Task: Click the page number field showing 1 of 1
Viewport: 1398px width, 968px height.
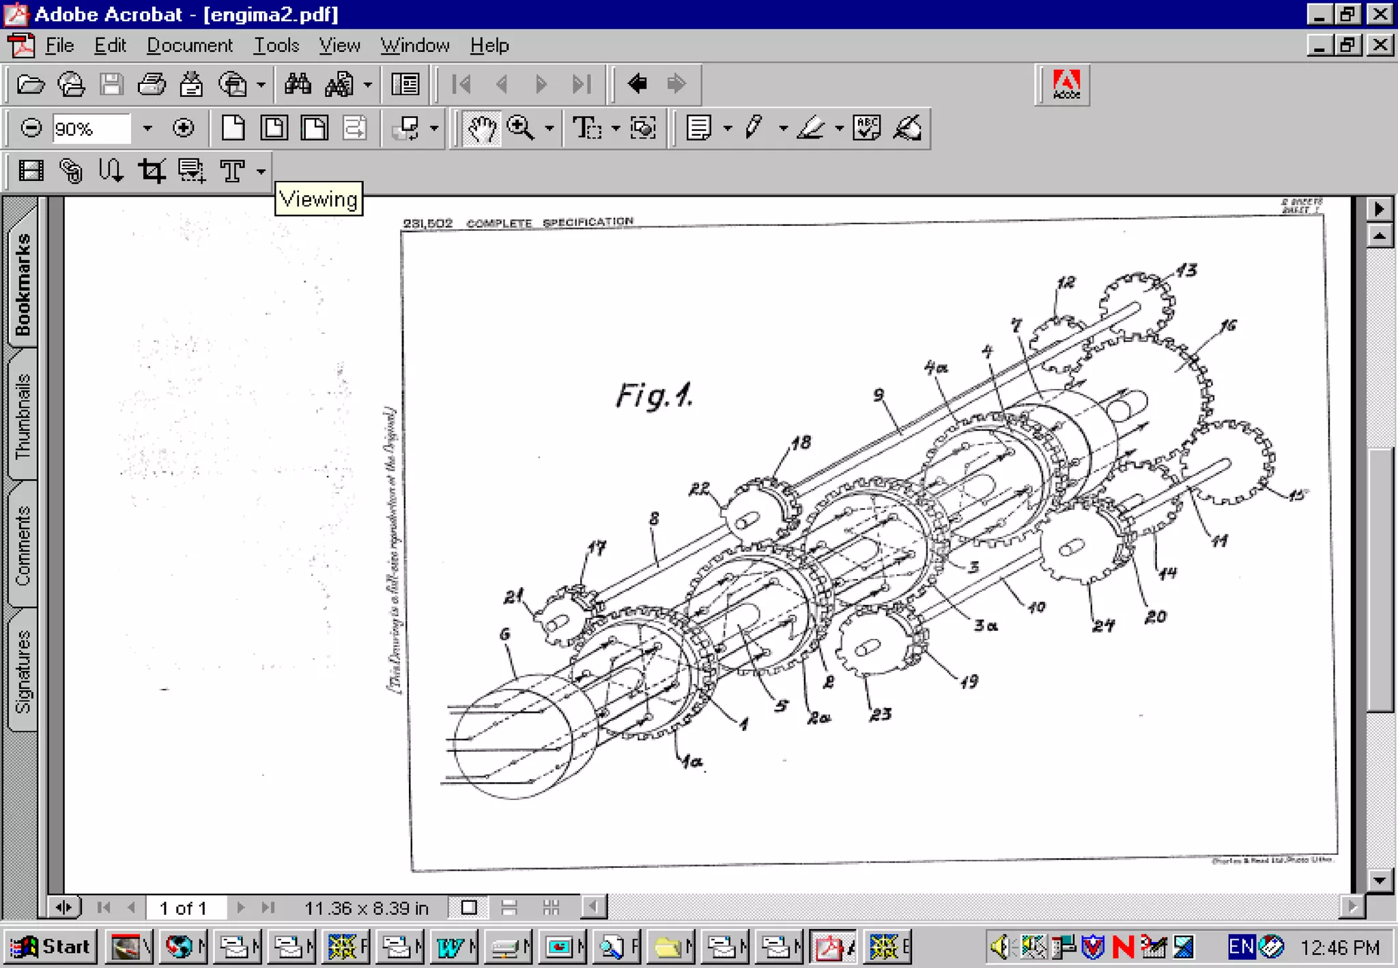Action: click(183, 908)
